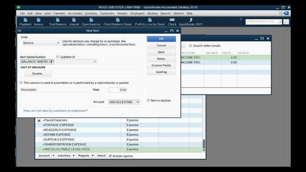Viewport: 306px width, 172px height.
Task: Expand the toolbar overflow chevron
Action: point(240,19)
